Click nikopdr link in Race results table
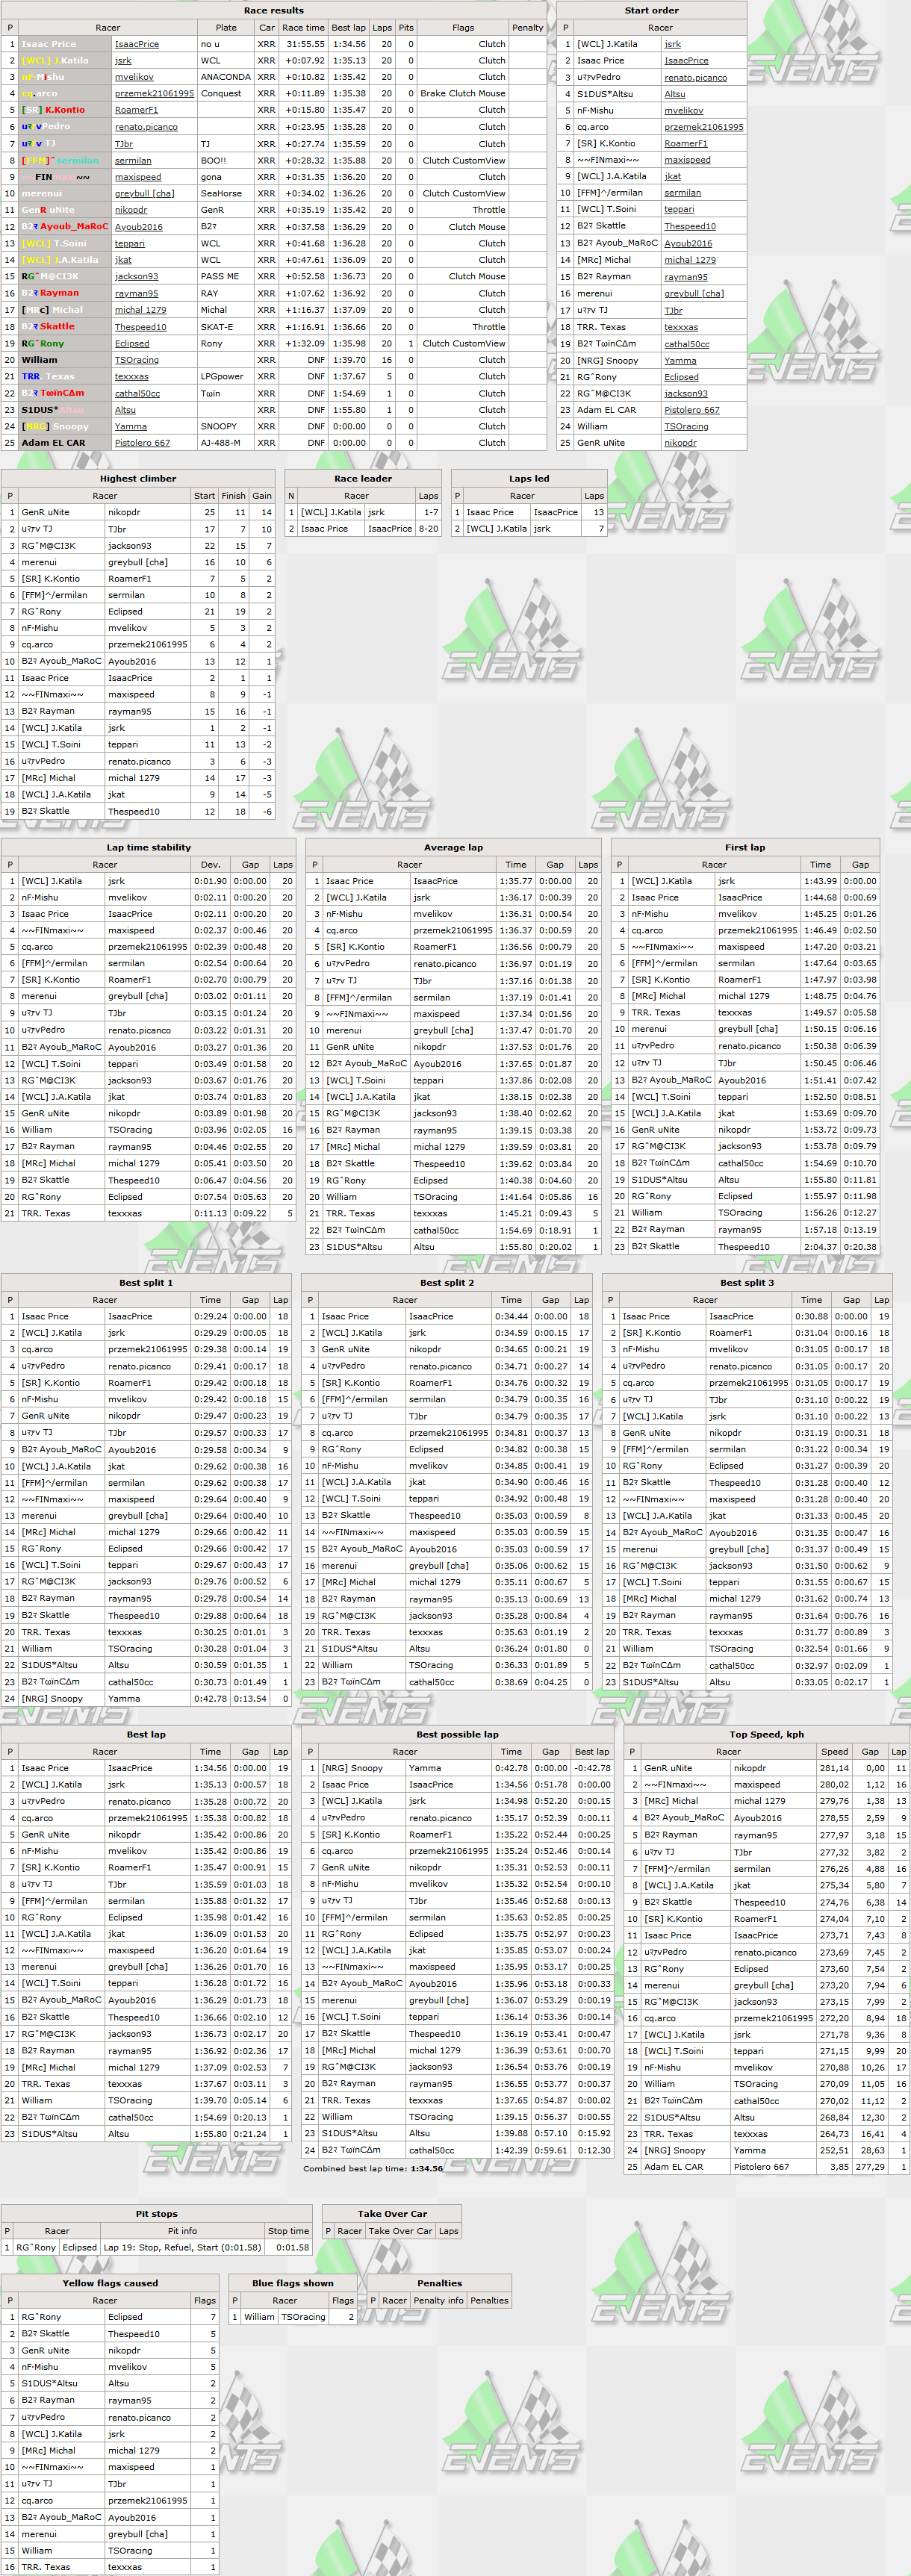 point(131,210)
